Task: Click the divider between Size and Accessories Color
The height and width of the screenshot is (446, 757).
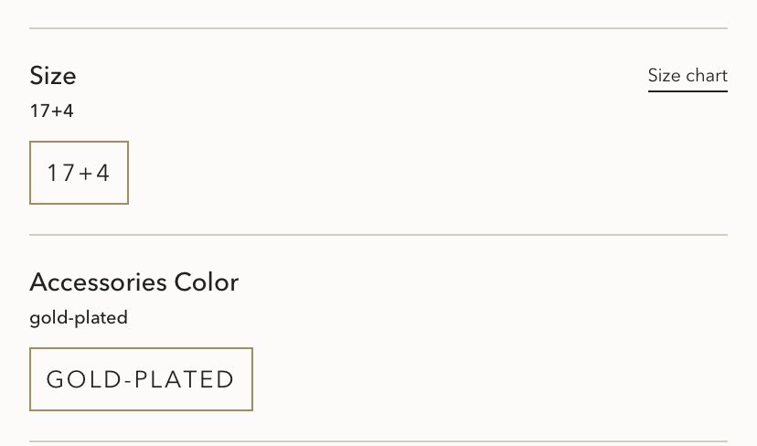Action: [378, 235]
